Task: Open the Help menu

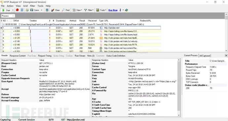Action: (x=48, y=6)
